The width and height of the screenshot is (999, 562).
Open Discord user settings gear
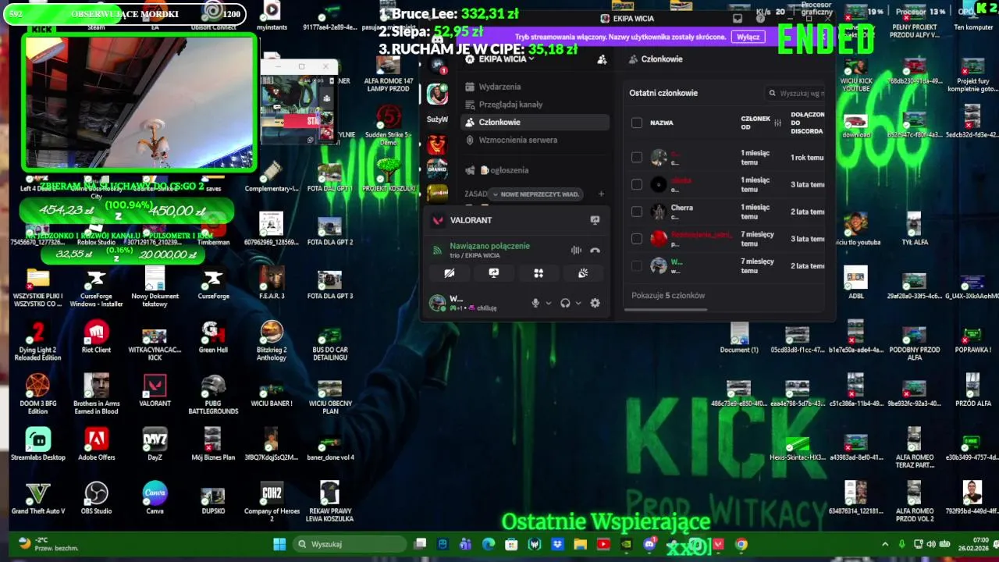click(595, 303)
